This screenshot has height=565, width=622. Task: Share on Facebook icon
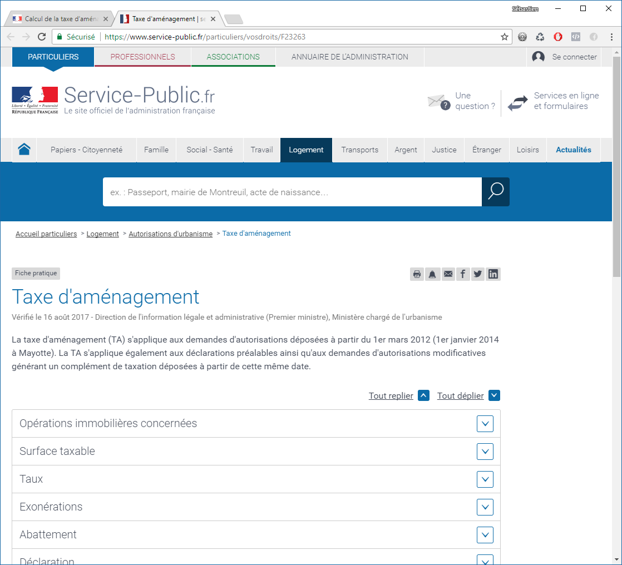[463, 274]
